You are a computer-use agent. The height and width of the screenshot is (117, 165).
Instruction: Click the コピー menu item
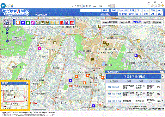point(146,10)
